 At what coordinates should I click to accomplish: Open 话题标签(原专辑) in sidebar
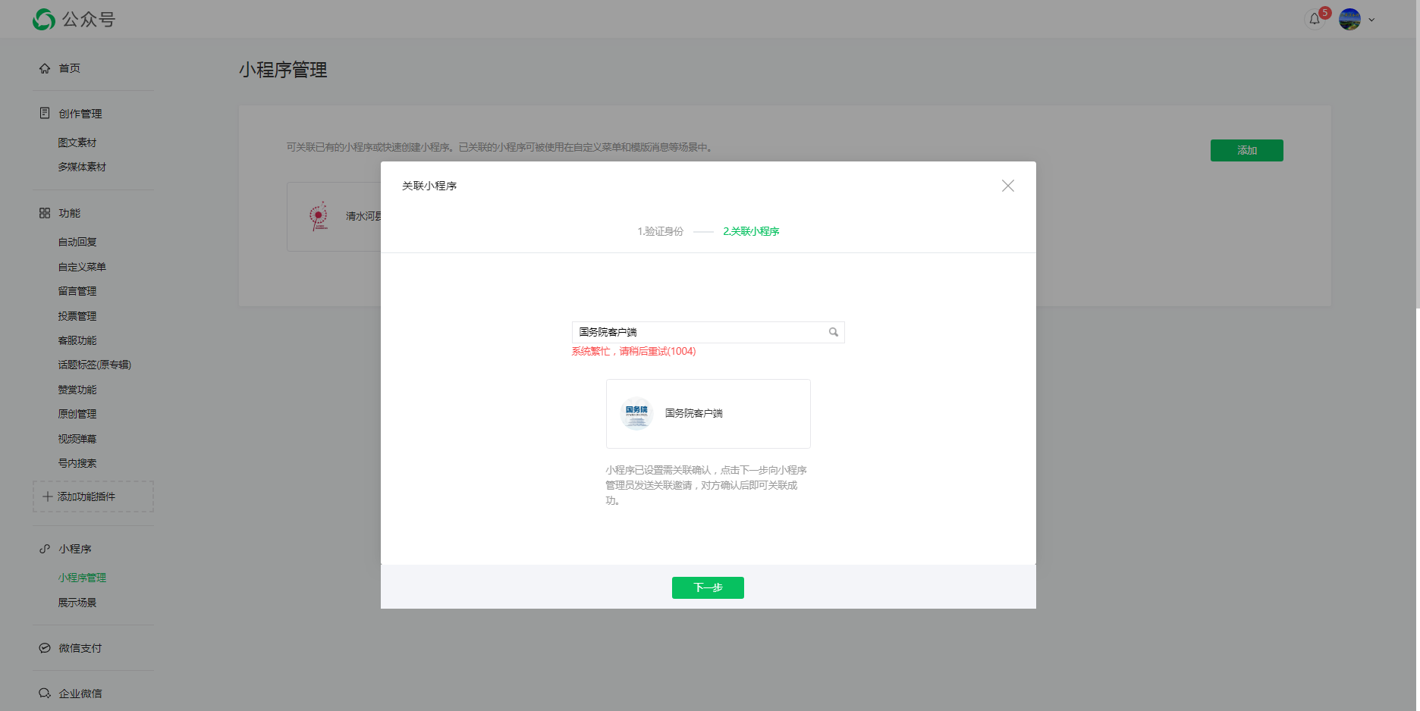(x=95, y=365)
